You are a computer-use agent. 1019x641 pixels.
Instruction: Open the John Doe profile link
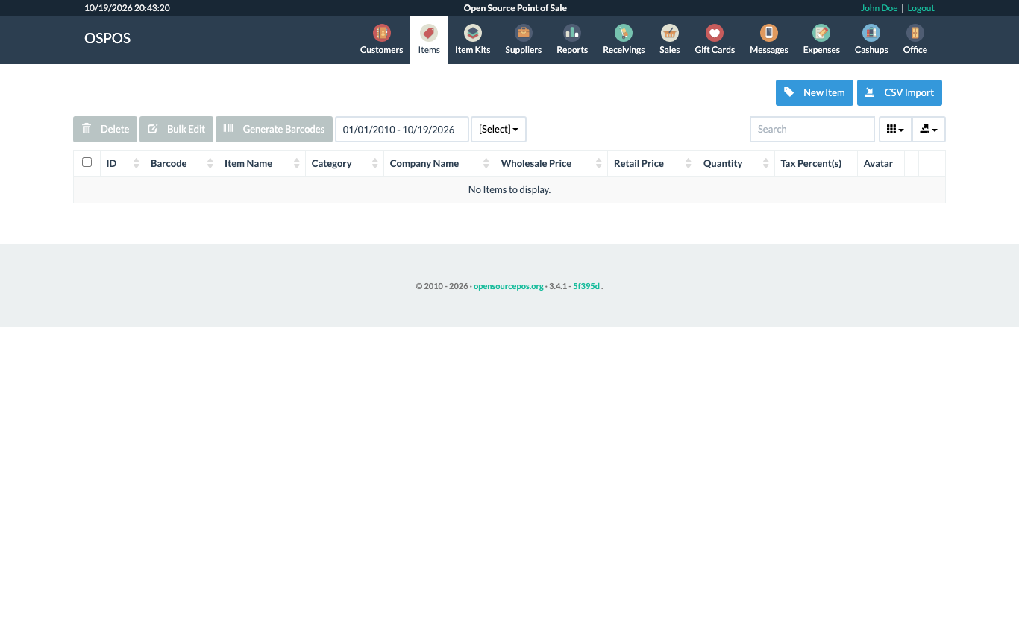879,8
